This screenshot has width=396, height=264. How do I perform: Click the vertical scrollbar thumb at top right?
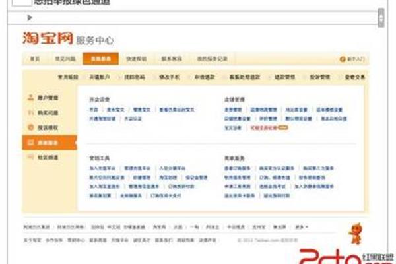point(381,18)
